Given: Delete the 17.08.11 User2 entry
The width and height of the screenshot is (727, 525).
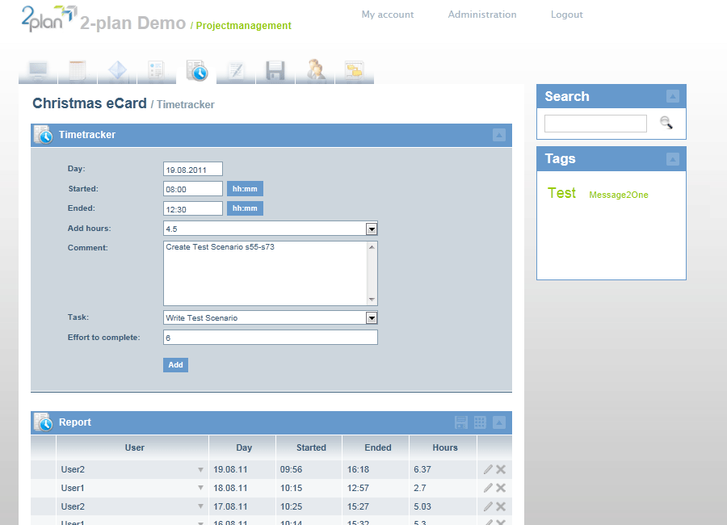Looking at the screenshot, I should click(501, 506).
